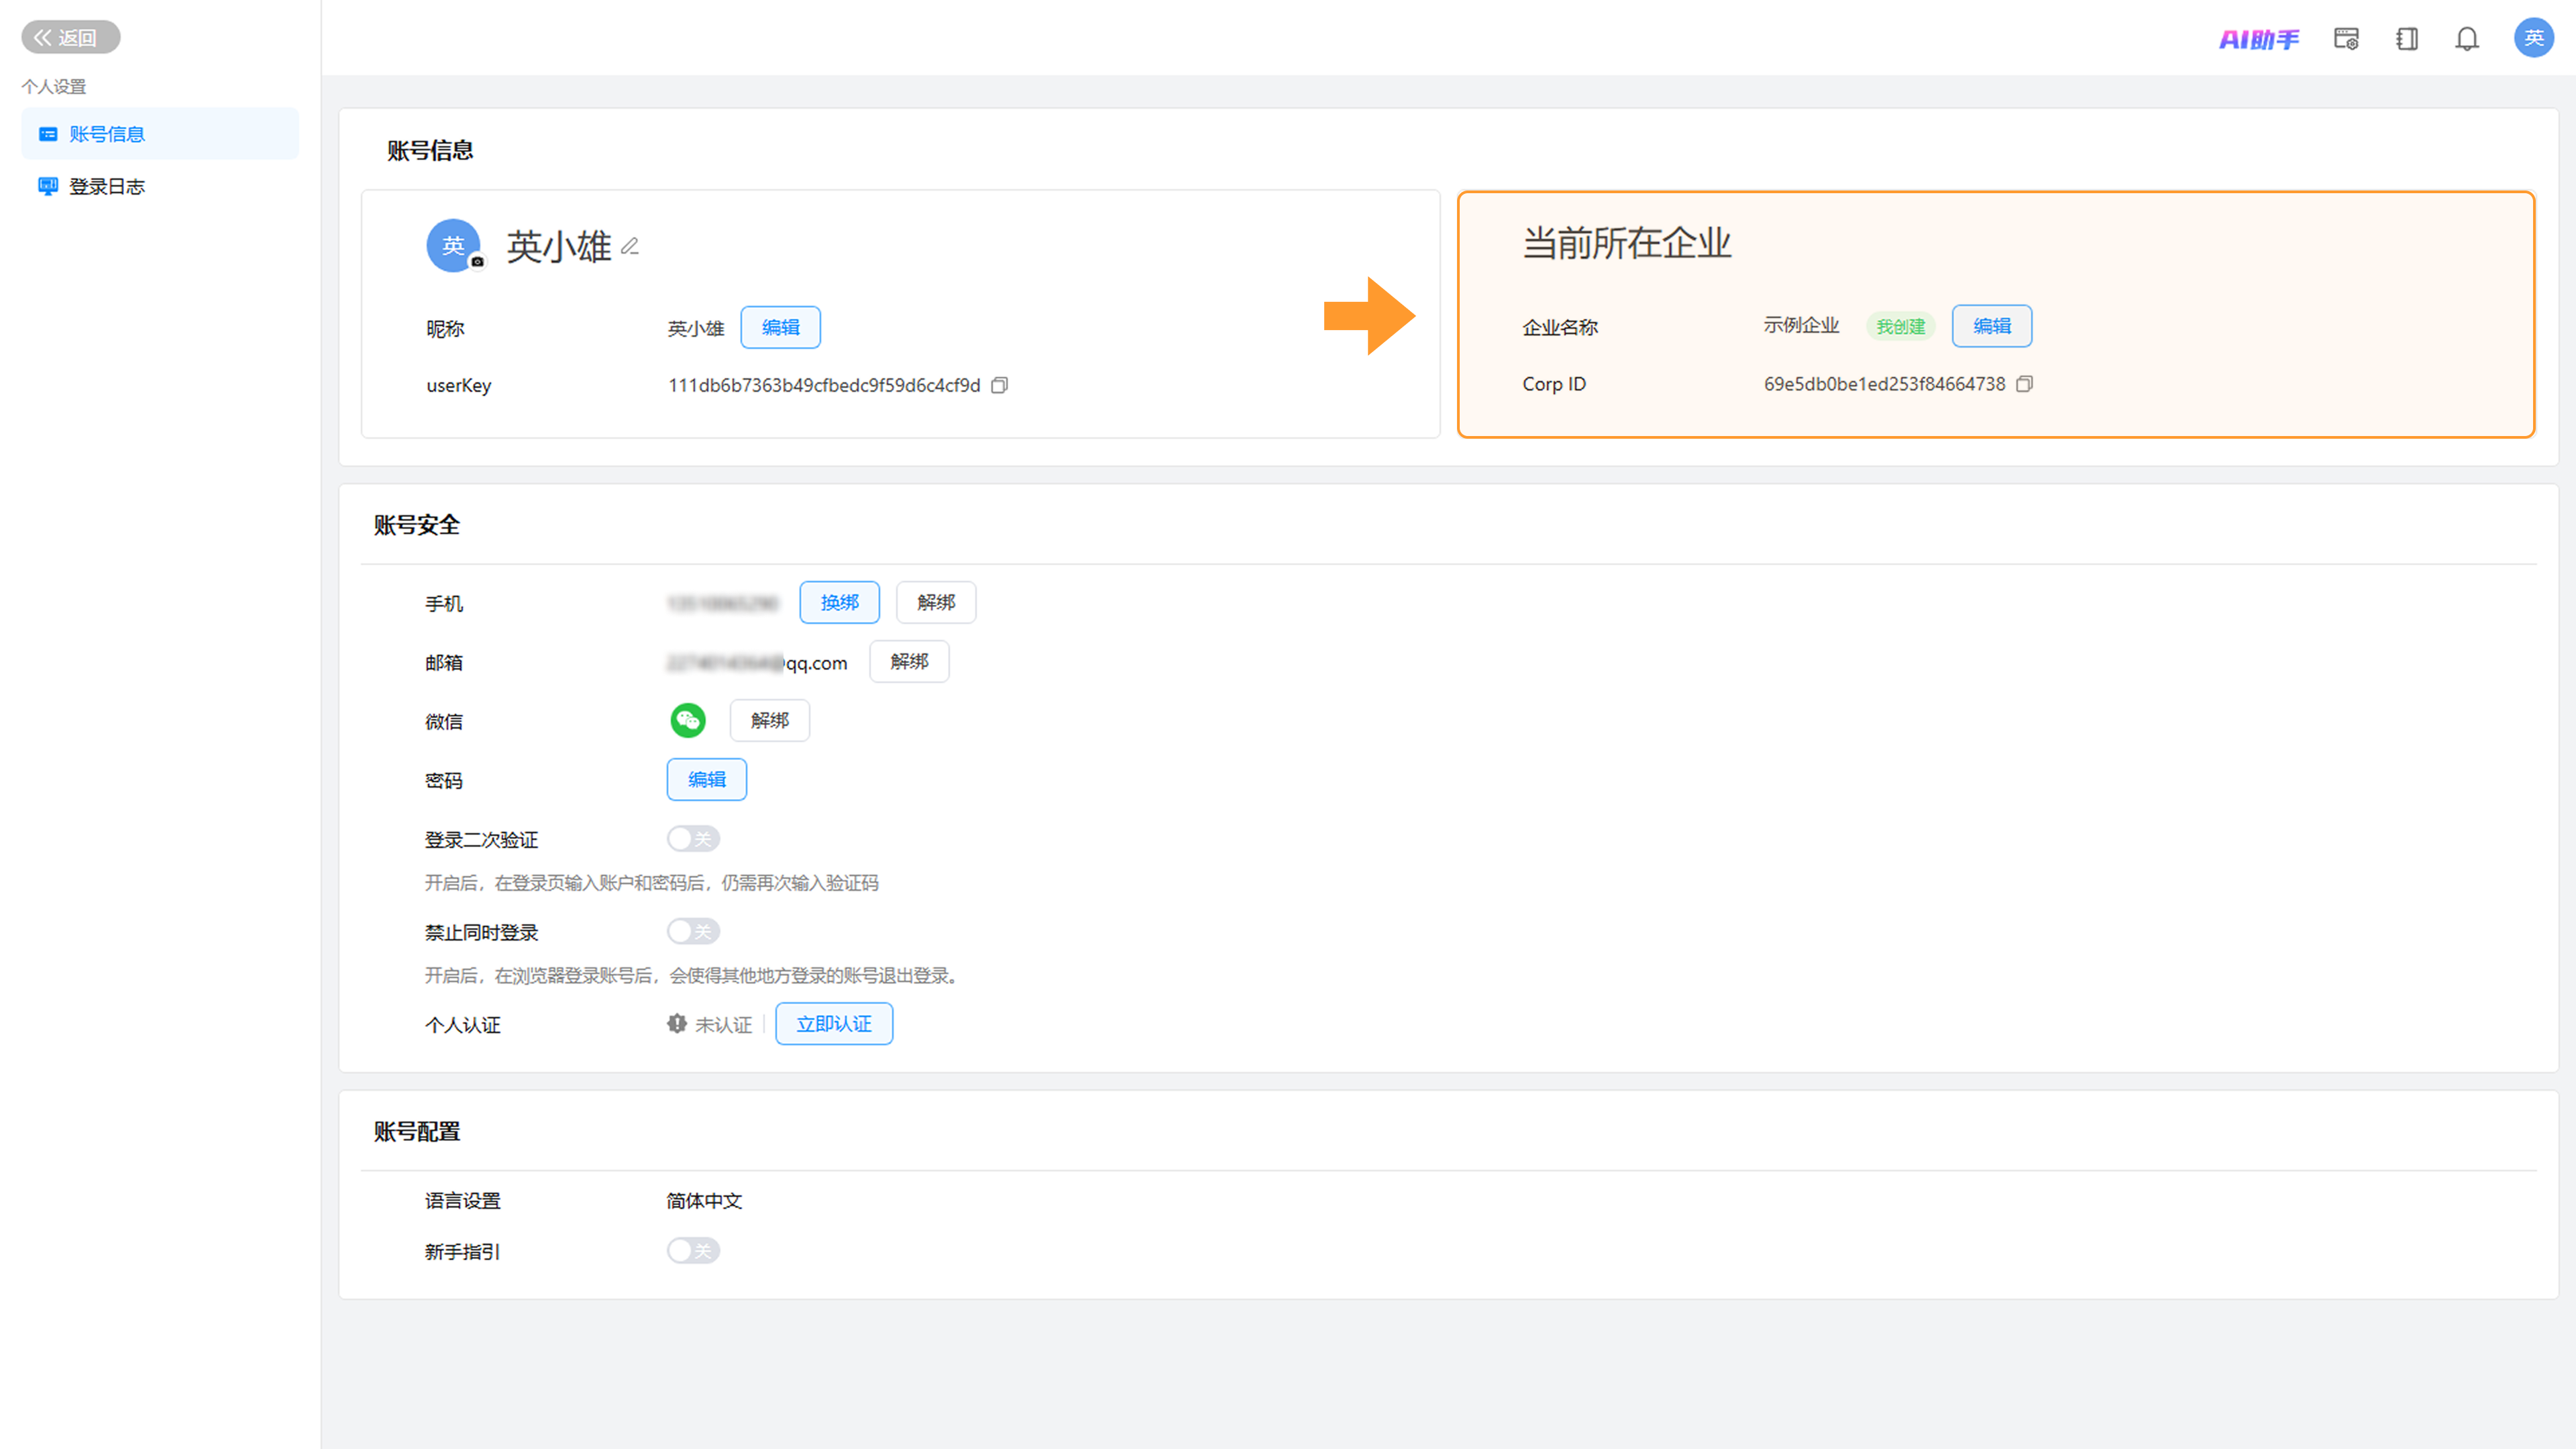
Task: Click the 返回 back button
Action: click(70, 37)
